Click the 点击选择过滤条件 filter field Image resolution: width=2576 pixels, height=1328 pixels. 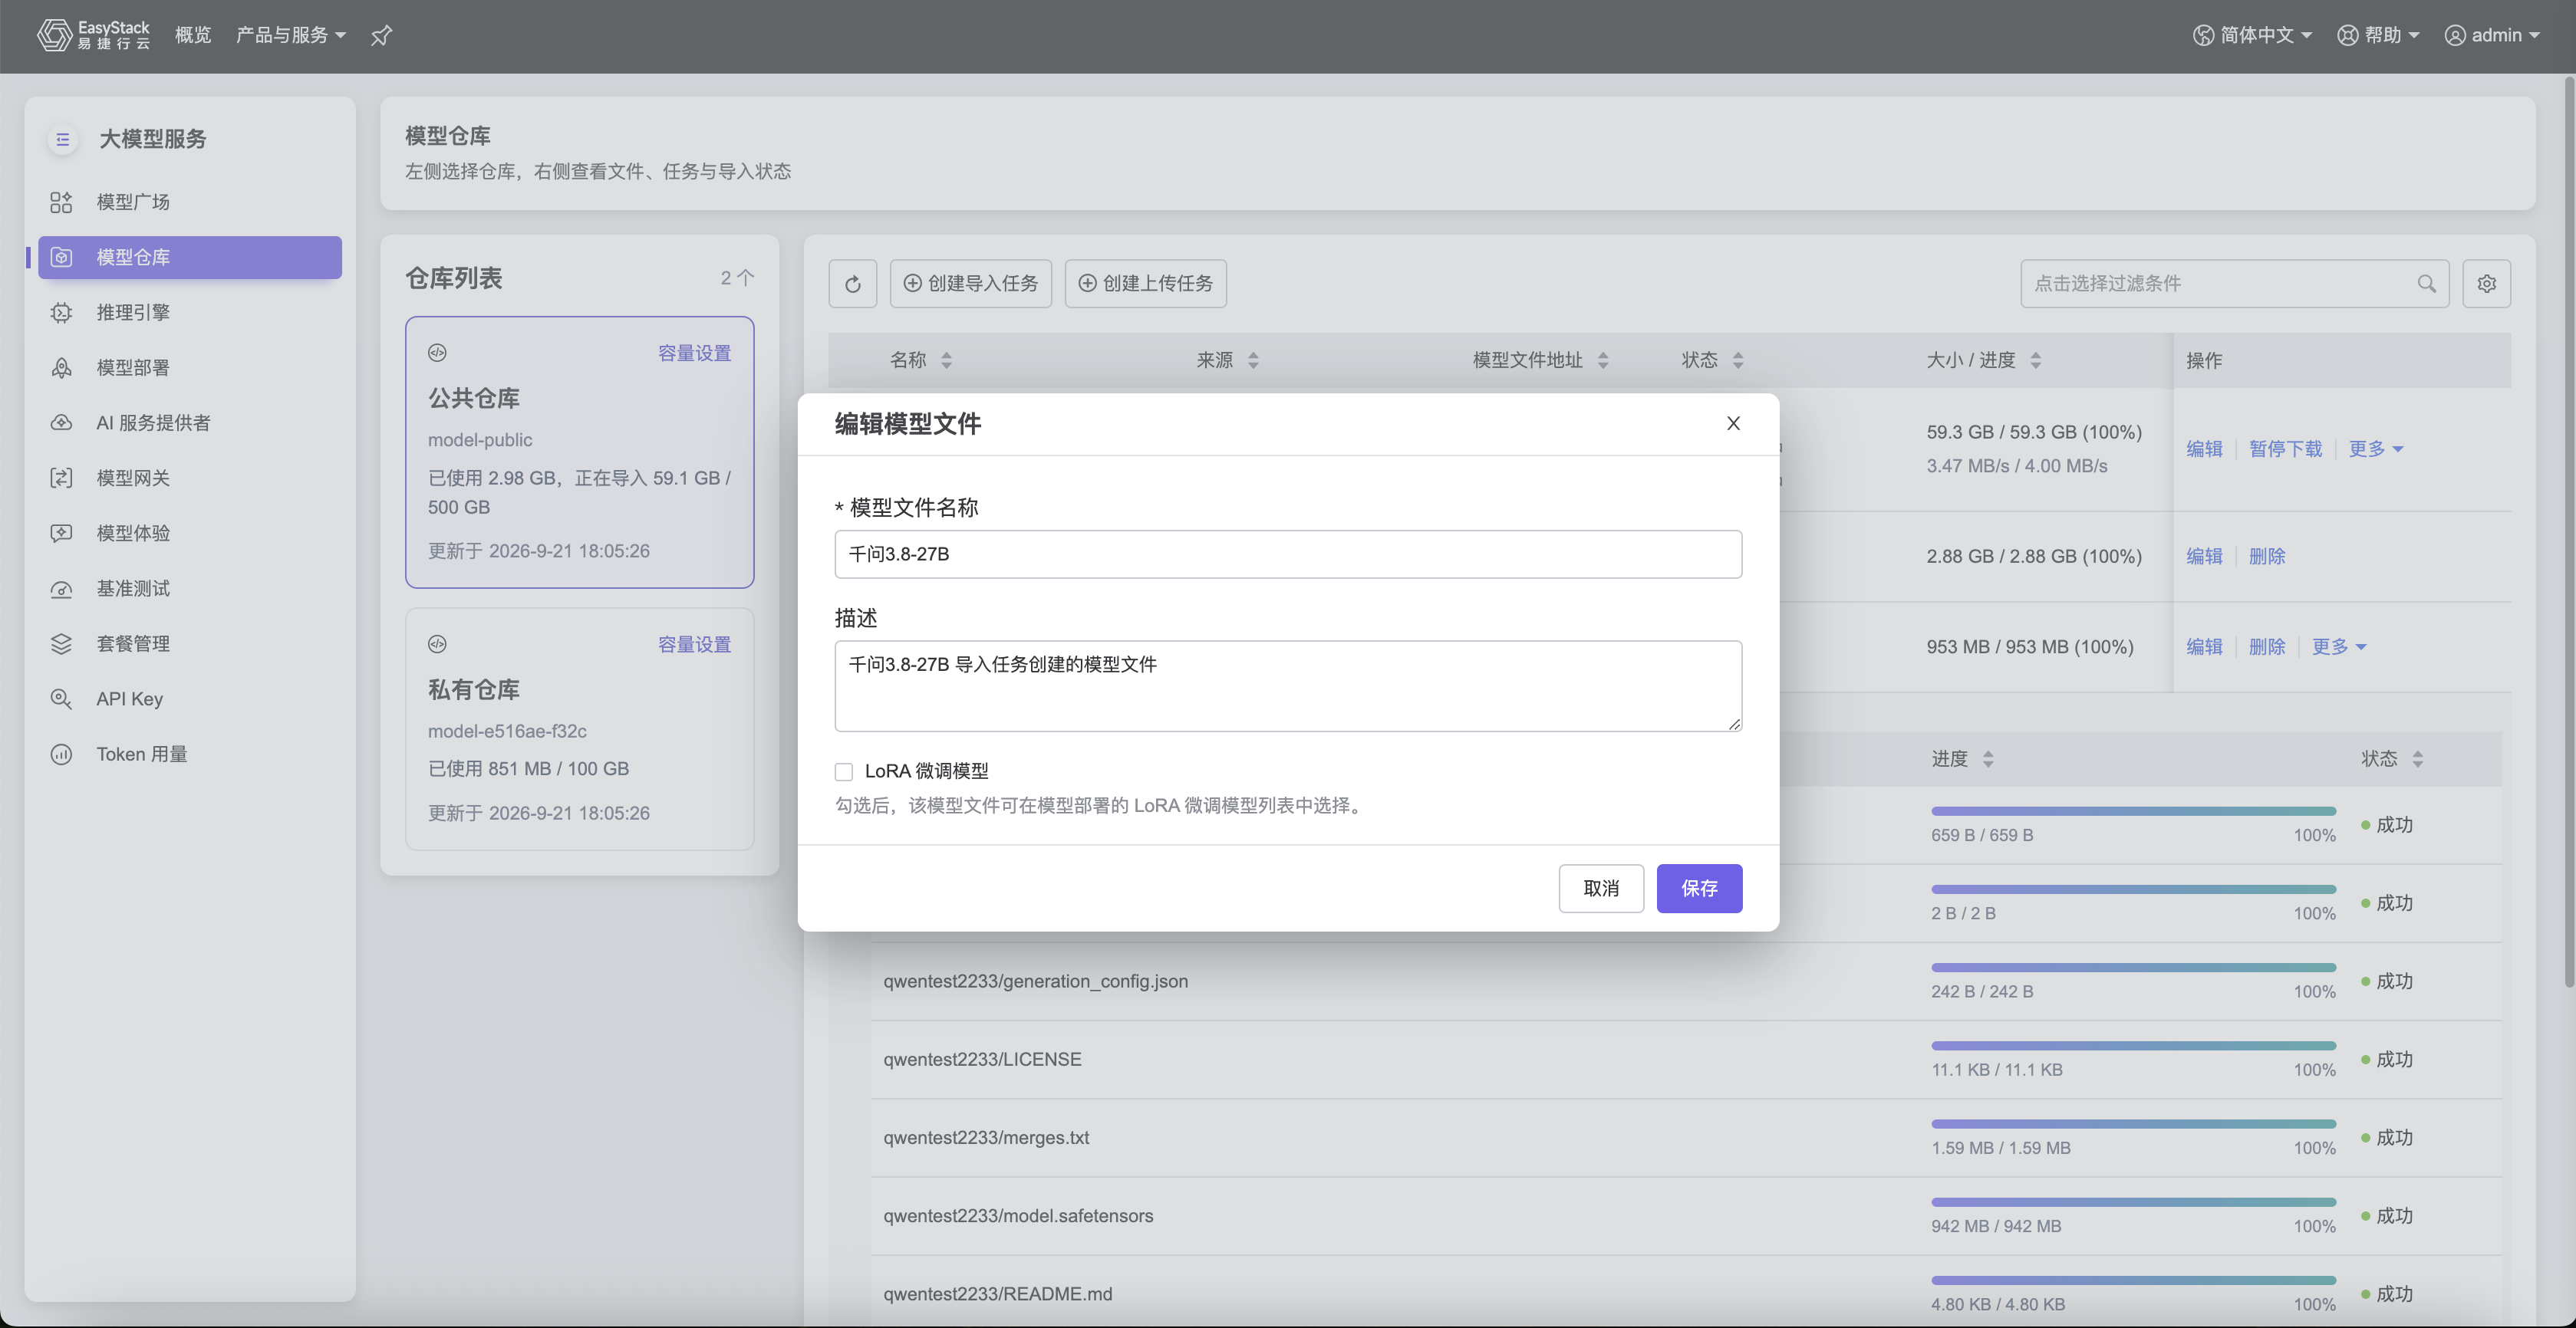click(x=2234, y=284)
